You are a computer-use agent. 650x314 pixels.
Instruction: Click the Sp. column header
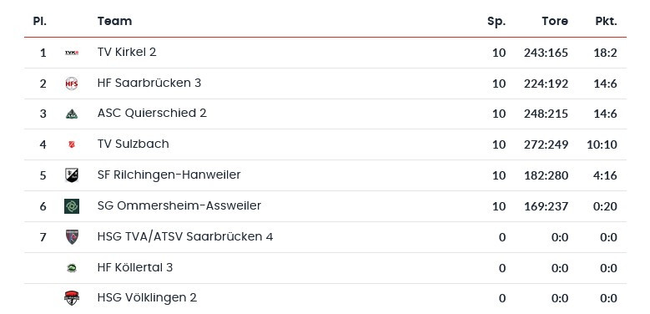click(x=496, y=21)
